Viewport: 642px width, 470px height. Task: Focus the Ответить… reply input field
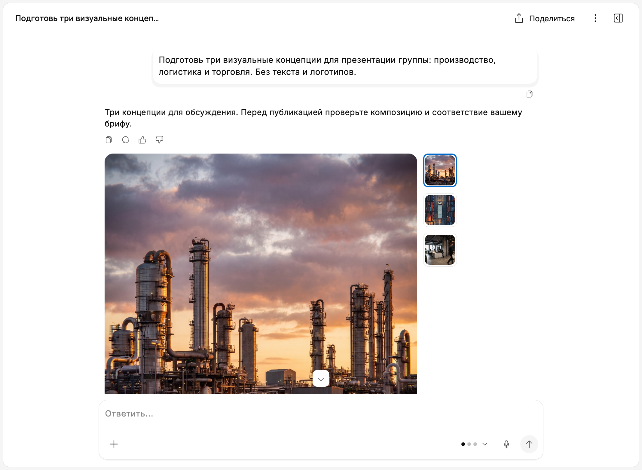pos(320,414)
